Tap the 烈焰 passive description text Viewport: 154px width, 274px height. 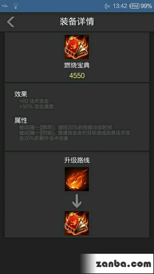pyautogui.click(x=75, y=136)
